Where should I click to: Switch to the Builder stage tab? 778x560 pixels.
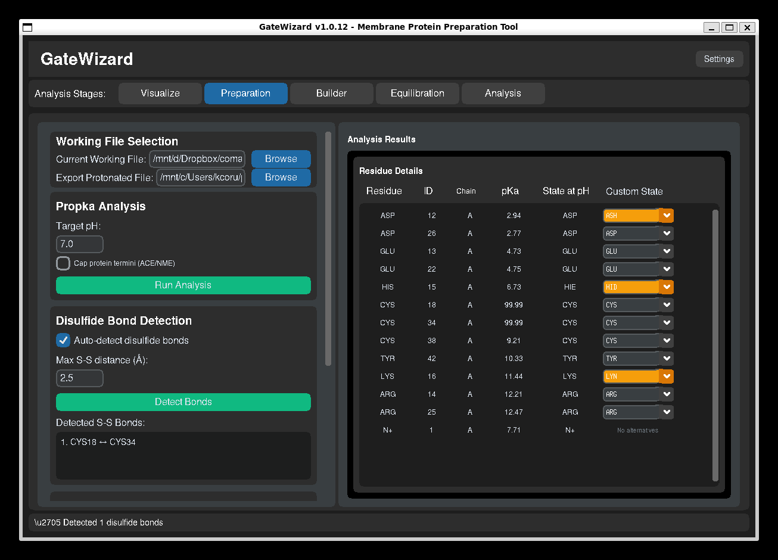331,94
